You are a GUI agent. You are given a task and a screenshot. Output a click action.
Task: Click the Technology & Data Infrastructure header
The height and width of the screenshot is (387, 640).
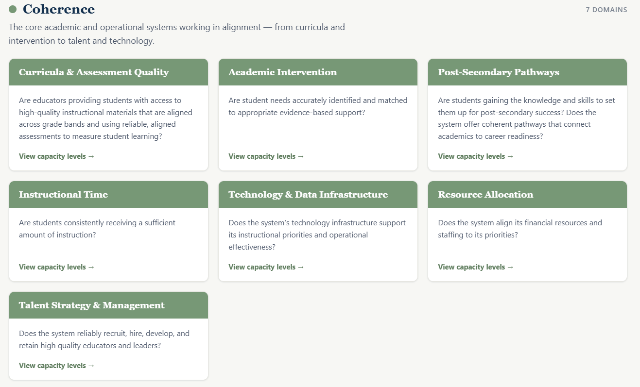click(318, 195)
